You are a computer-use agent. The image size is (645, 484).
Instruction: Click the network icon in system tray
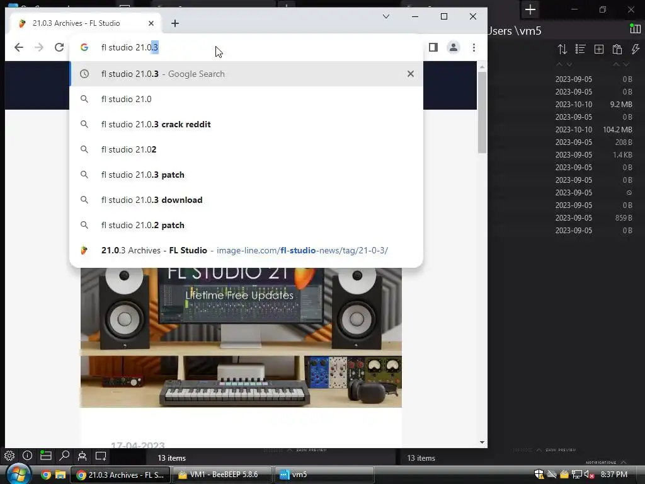[x=577, y=475]
